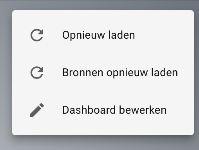Click the word "laden" in the Bronnen entry
The image size is (199, 150).
165,73
